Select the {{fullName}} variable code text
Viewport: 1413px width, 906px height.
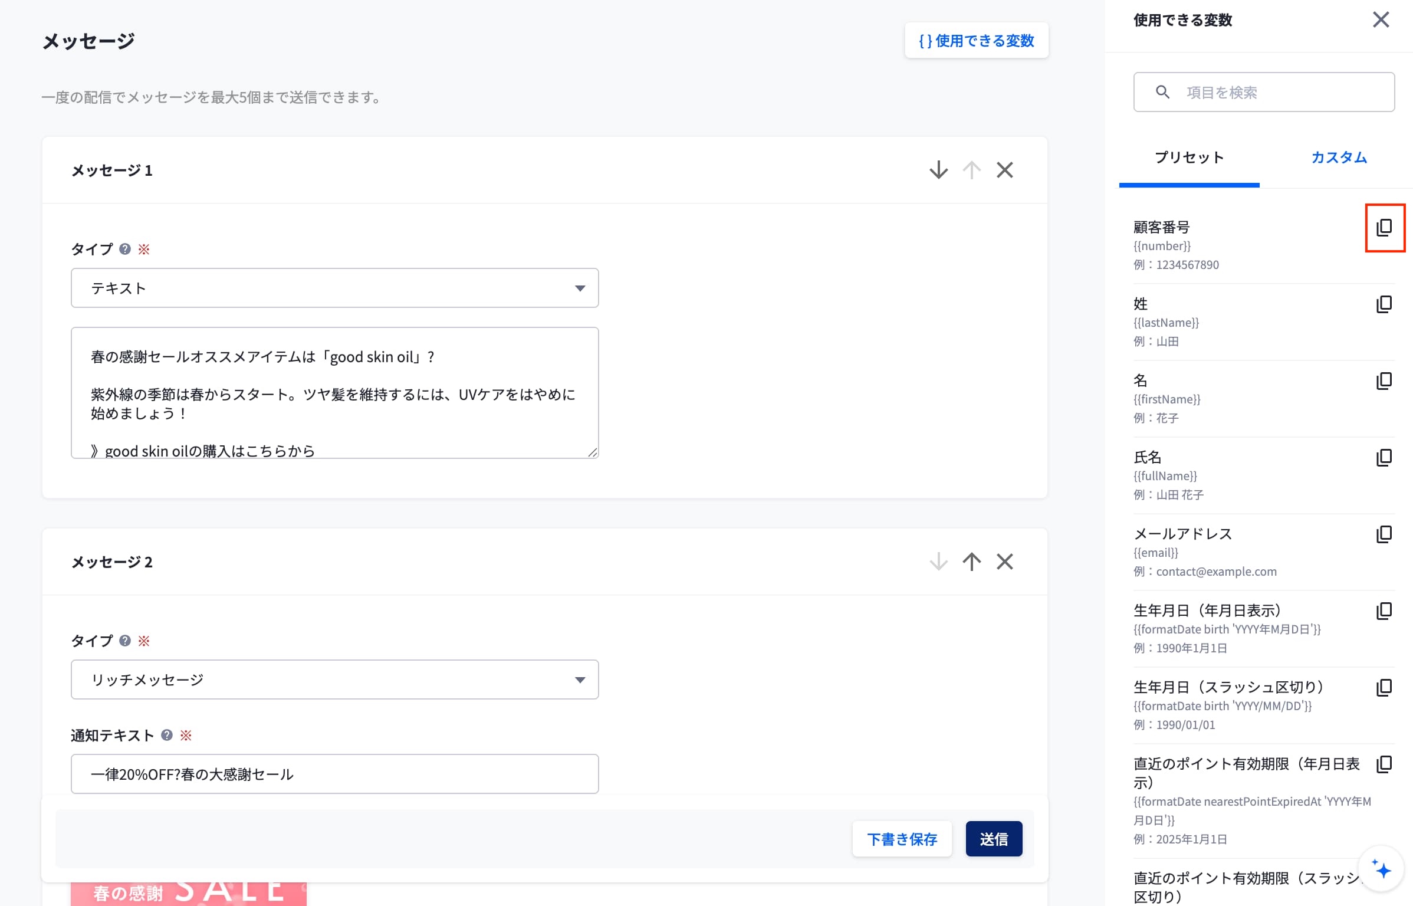1165,477
